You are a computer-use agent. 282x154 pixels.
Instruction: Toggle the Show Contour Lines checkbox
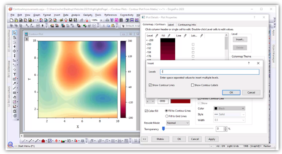[x=150, y=85]
